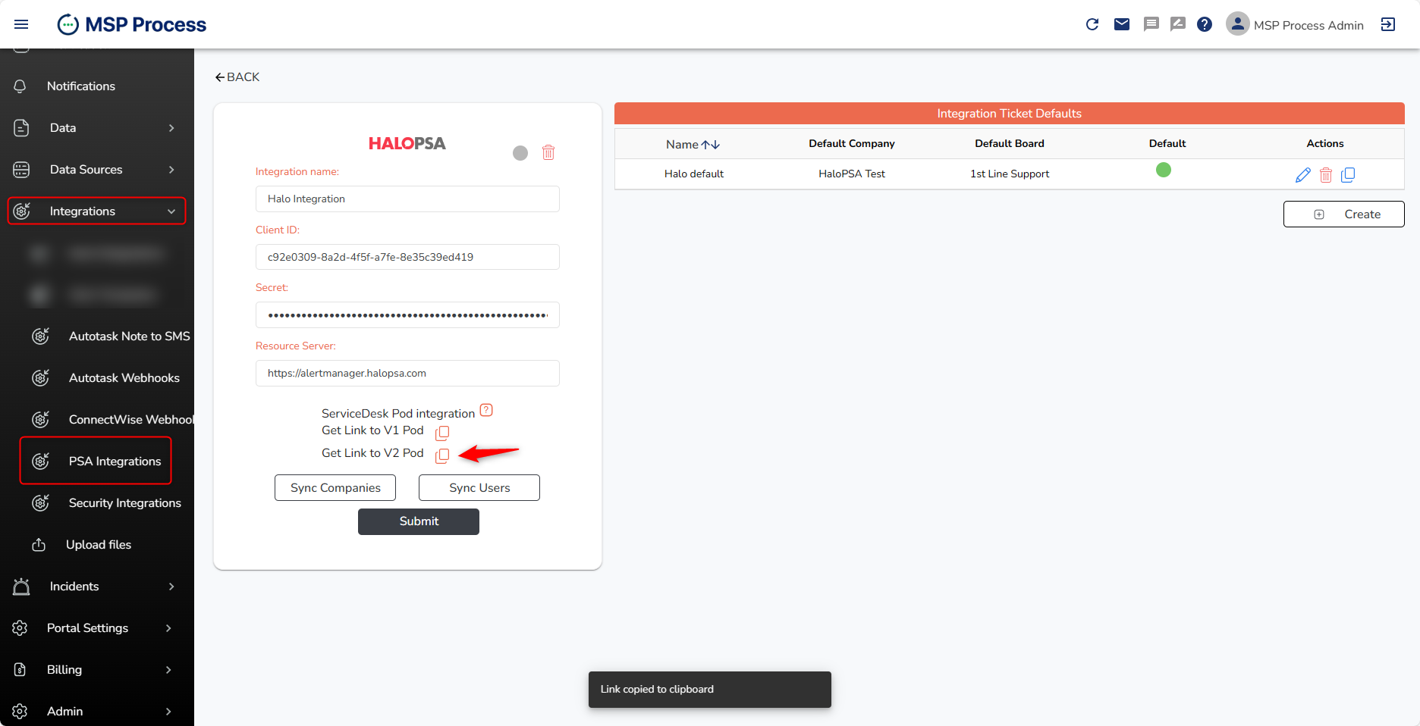
Task: Expand the Billing sidebar section
Action: tap(97, 670)
